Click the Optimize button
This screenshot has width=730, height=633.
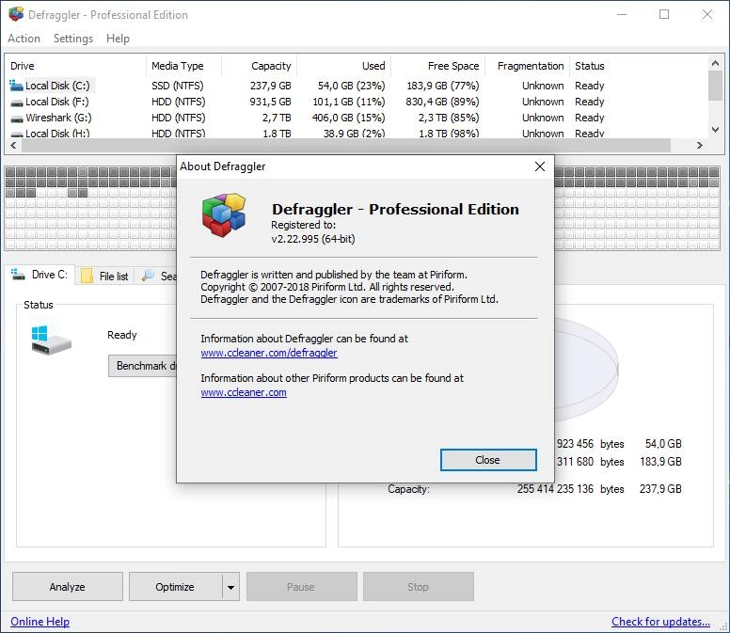[176, 587]
